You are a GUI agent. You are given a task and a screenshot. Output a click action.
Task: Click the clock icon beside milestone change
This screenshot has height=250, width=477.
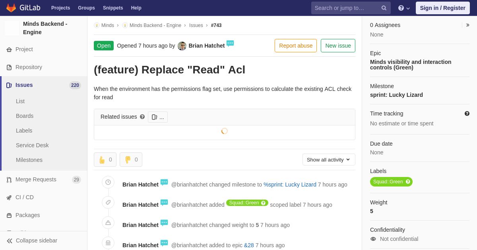pyautogui.click(x=108, y=183)
